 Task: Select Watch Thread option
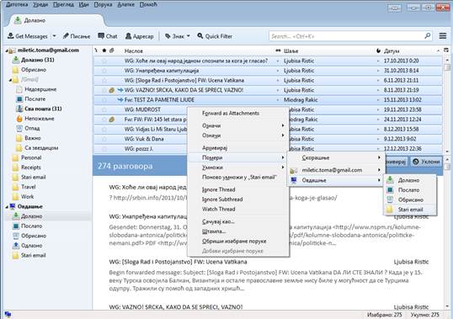(x=238, y=209)
